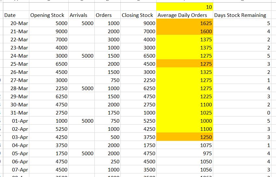Select opening stock 1750 for 05-Apr

pyautogui.click(x=49, y=154)
